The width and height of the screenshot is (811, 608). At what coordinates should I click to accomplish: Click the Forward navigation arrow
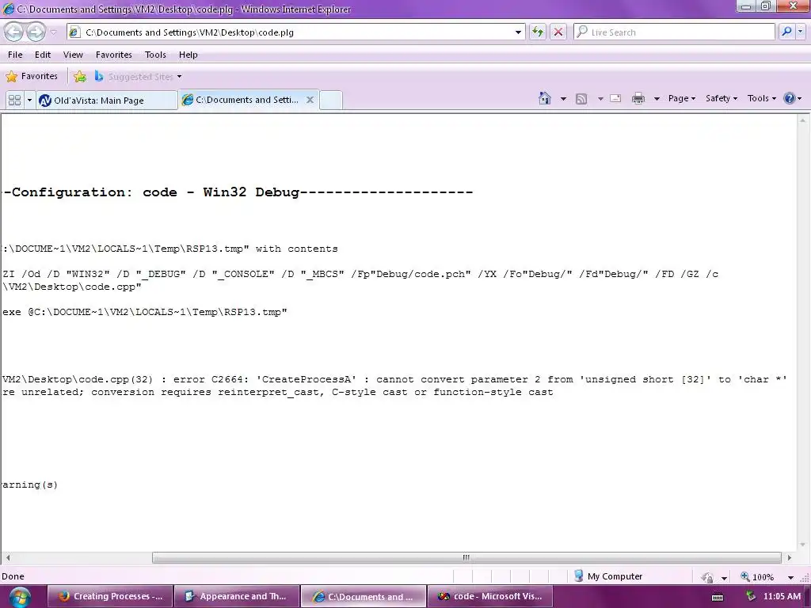coord(36,32)
